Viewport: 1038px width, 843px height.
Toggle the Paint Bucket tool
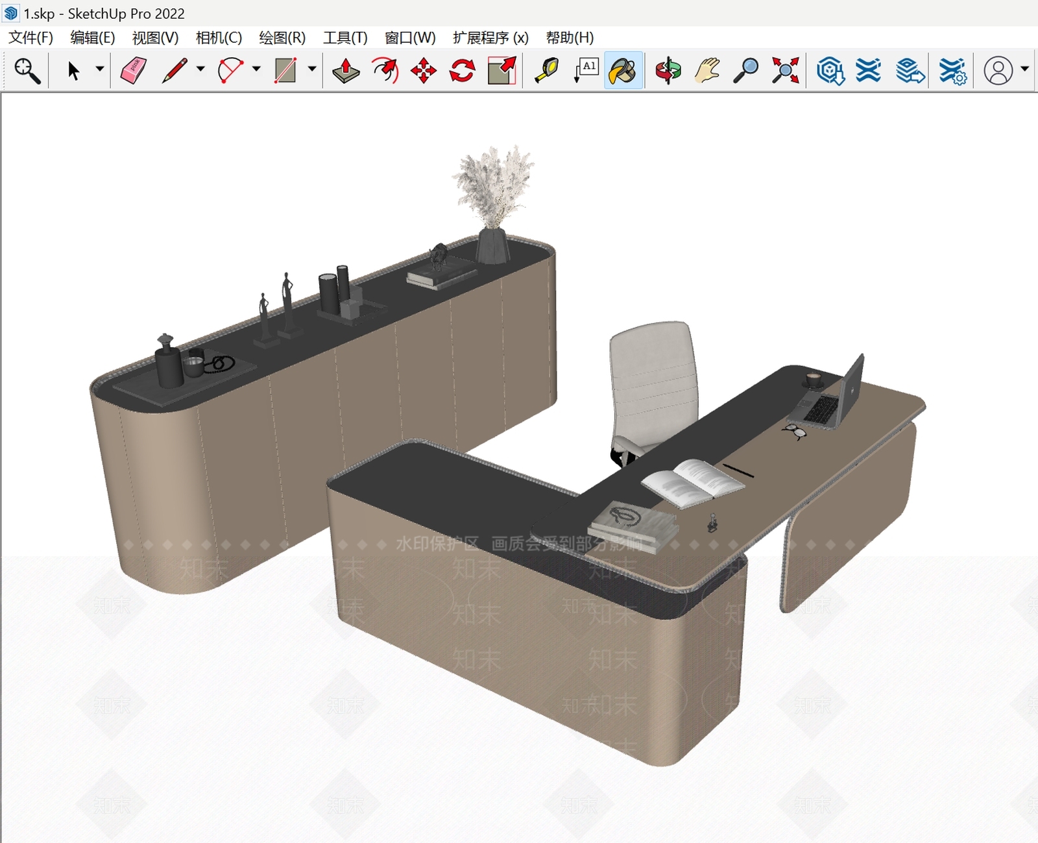(623, 70)
